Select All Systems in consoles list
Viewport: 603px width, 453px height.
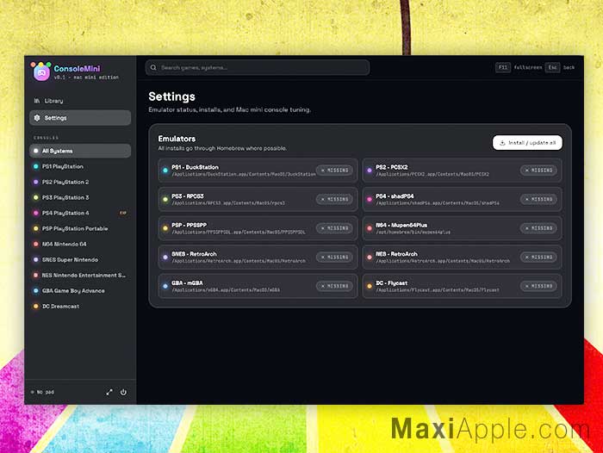coord(80,151)
